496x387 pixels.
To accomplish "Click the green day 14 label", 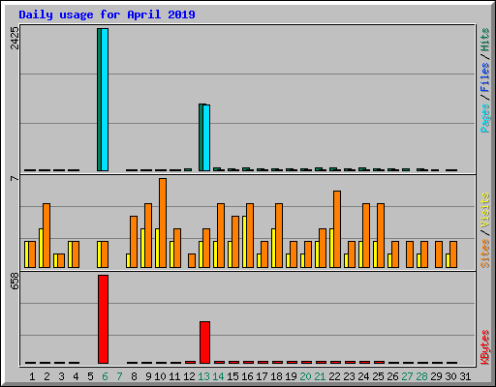I will click(218, 376).
